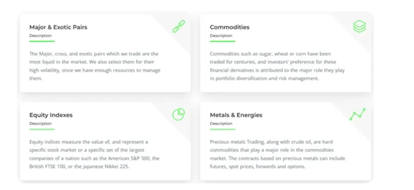Click green underline in Metals & Energies card
414x190 pixels.
coord(222,129)
